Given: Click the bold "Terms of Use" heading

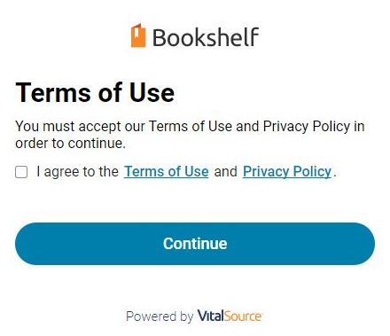Looking at the screenshot, I should point(95,93).
